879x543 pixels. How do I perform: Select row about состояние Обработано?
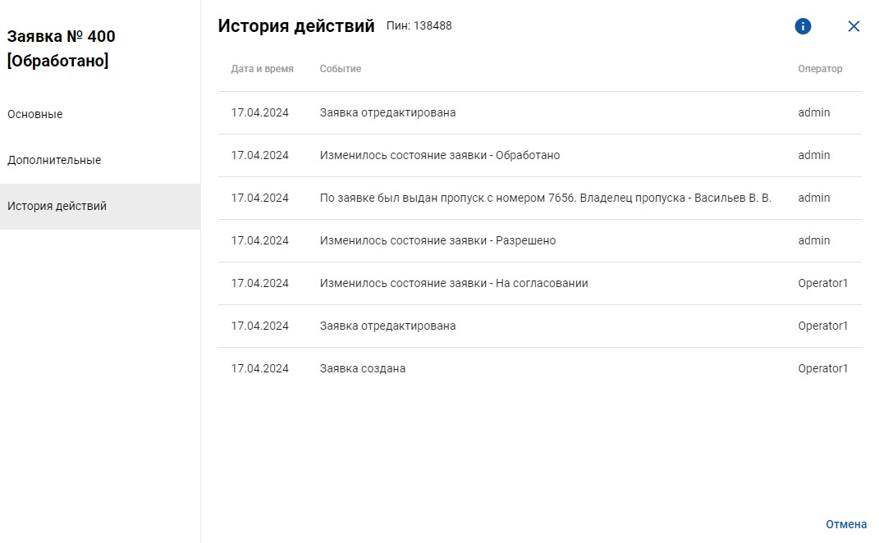pyautogui.click(x=540, y=155)
